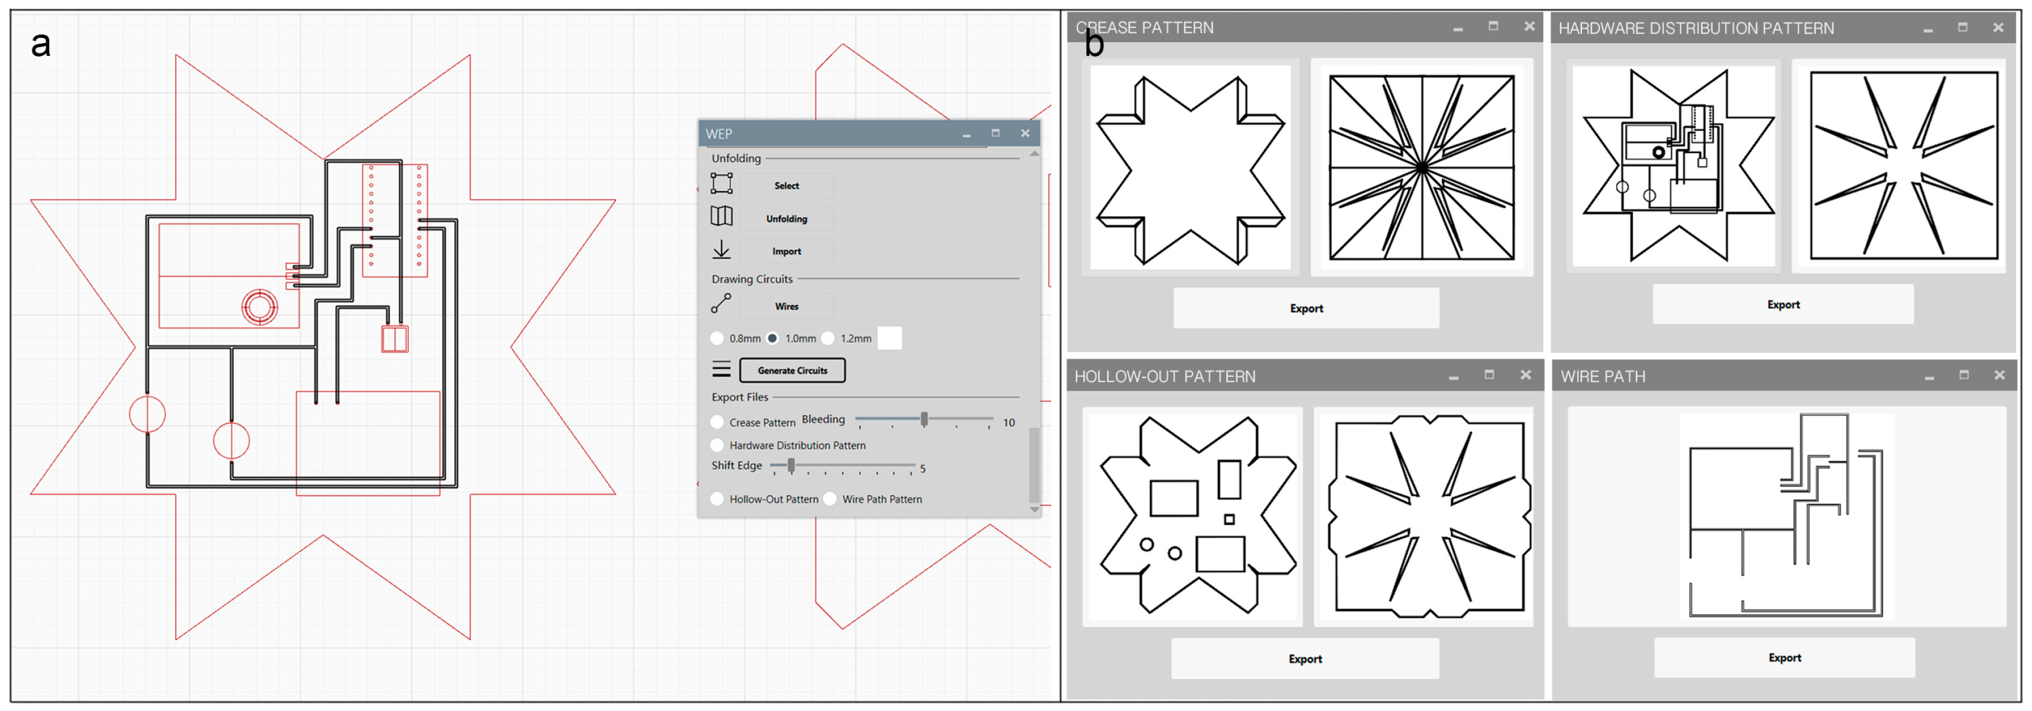Choose the 1.2mm wire width radio

[828, 338]
